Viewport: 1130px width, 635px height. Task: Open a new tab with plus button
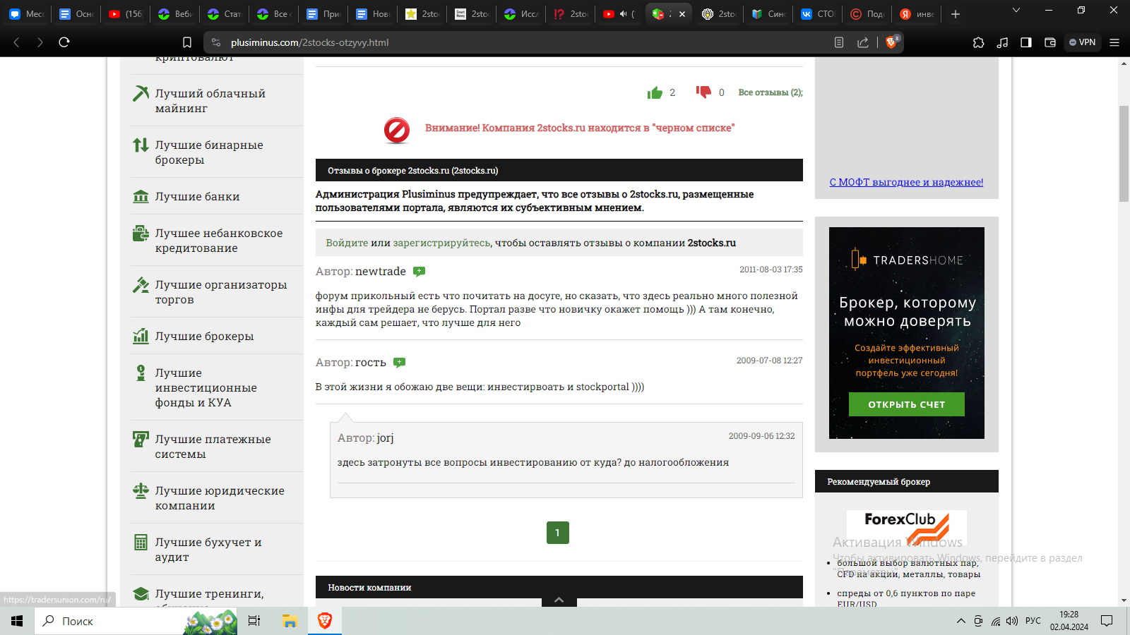(956, 14)
